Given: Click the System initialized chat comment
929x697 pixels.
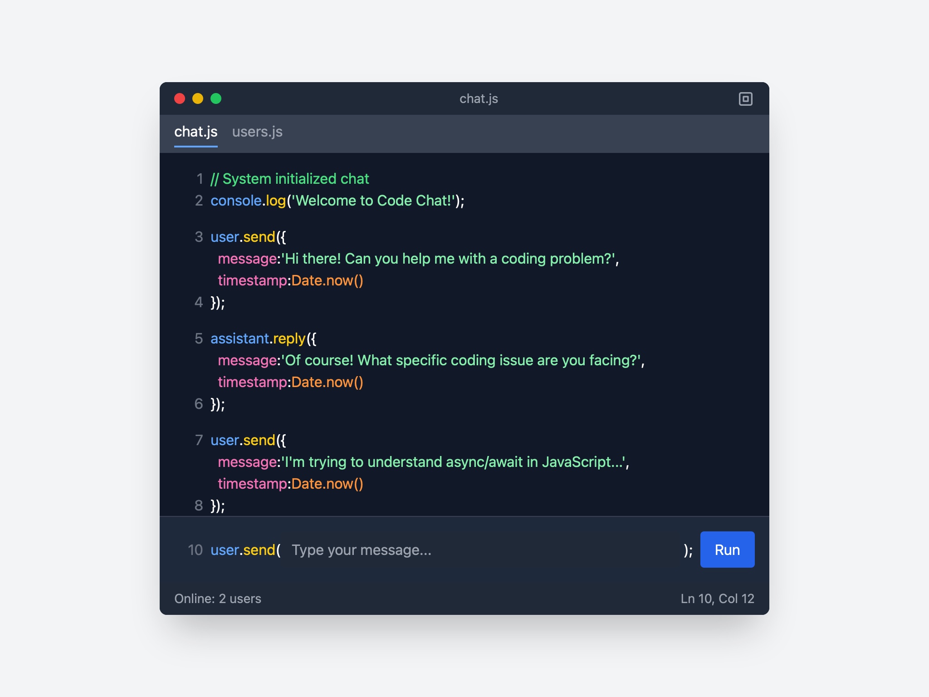Looking at the screenshot, I should tap(289, 179).
